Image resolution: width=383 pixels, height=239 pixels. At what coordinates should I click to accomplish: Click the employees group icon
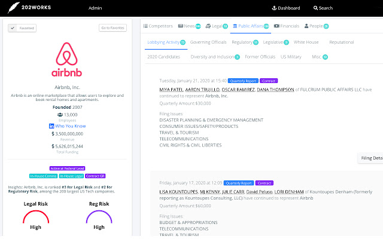coord(60,115)
